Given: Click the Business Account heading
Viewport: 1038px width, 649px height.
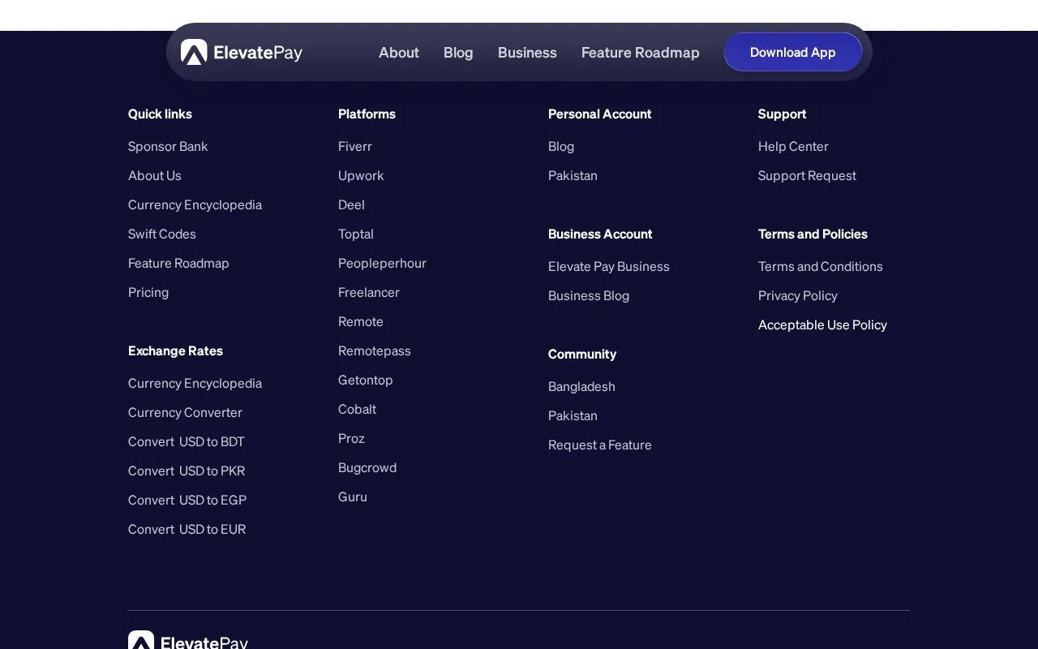Looking at the screenshot, I should coord(600,234).
